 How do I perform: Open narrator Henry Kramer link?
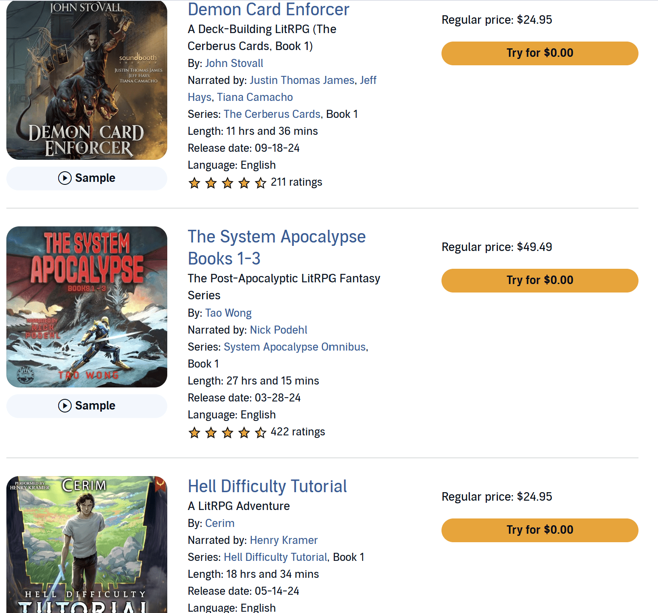(x=284, y=540)
